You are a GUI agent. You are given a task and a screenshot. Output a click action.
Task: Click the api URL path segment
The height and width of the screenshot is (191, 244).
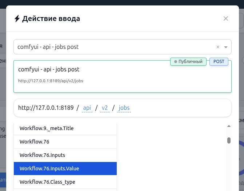pos(87,108)
